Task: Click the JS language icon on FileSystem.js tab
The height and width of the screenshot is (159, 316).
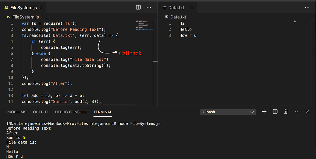Action: point(6,8)
